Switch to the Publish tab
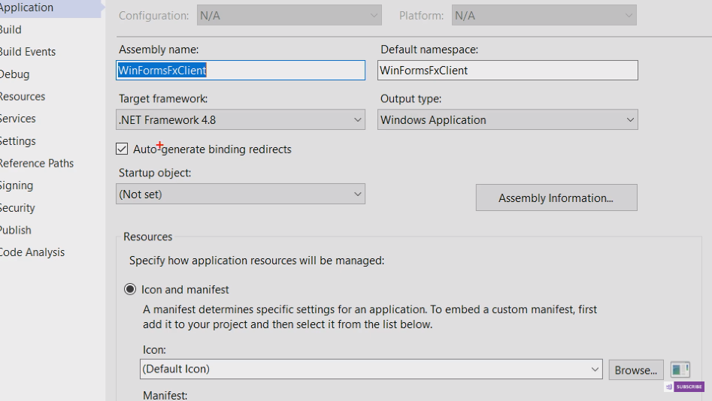The width and height of the screenshot is (712, 401). tap(15, 231)
